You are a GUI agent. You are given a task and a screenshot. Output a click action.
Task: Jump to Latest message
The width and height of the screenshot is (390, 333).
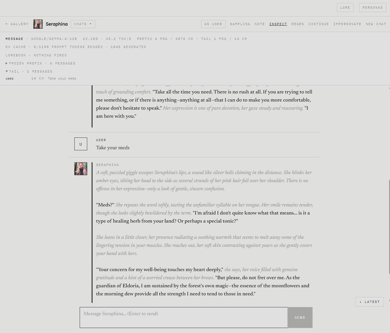point(370,302)
